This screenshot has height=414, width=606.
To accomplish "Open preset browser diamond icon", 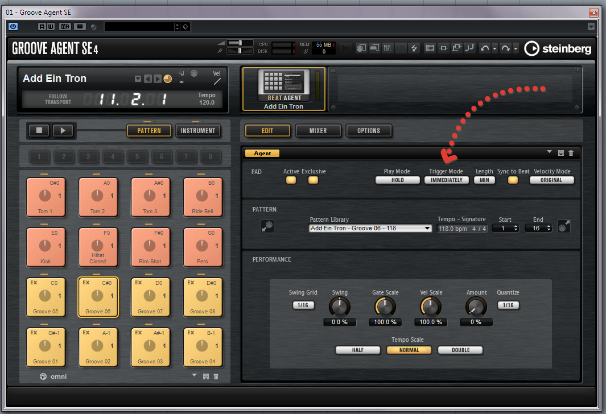I will [x=185, y=27].
